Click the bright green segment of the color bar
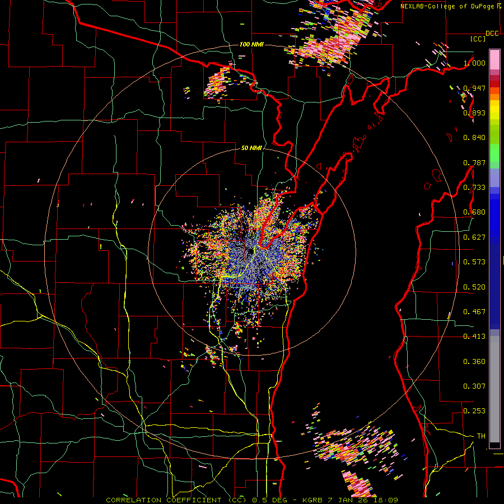 [494, 153]
